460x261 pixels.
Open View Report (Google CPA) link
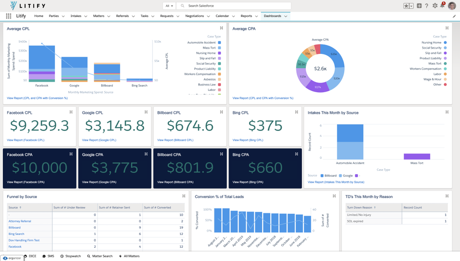coord(99,182)
